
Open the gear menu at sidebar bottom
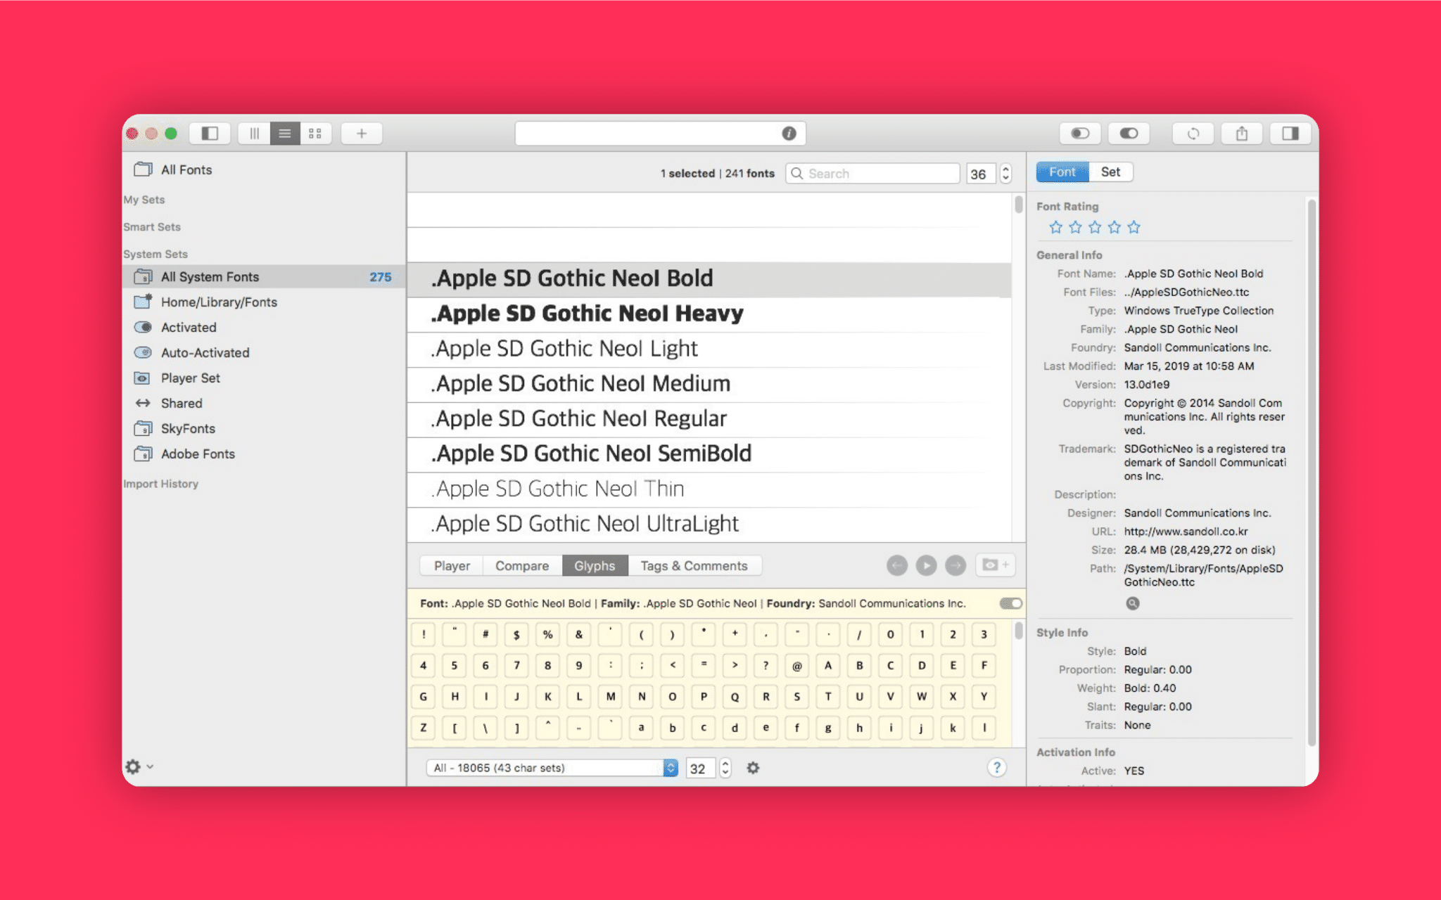click(x=139, y=766)
